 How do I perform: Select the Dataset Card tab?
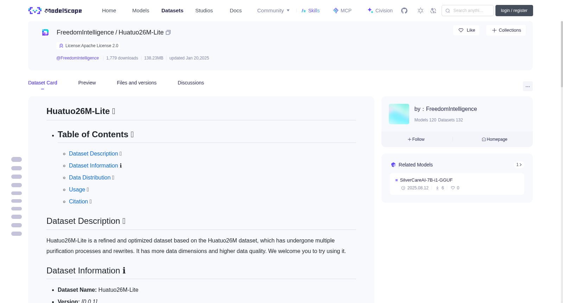pos(43,83)
